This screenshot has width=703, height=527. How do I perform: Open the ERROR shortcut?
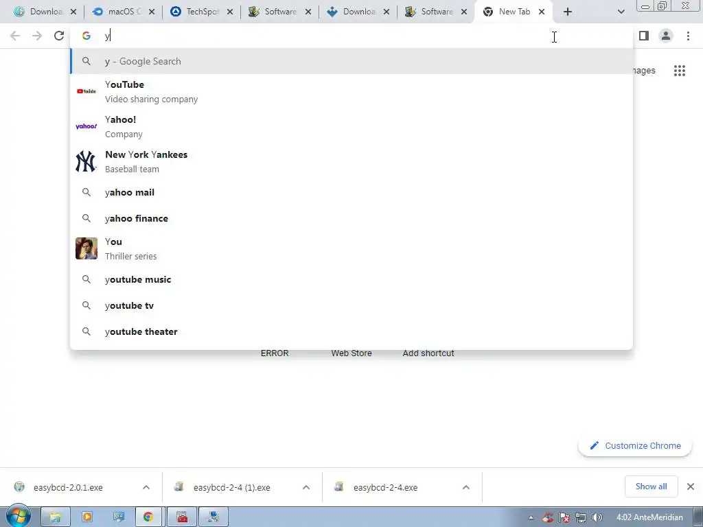click(x=275, y=353)
